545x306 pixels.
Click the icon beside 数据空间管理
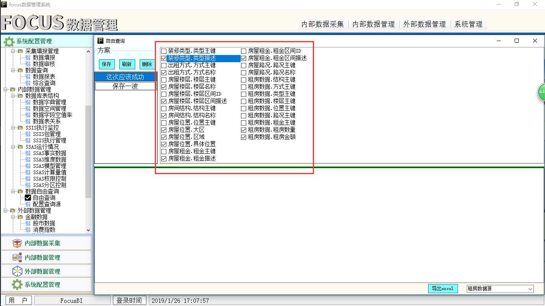click(x=28, y=108)
